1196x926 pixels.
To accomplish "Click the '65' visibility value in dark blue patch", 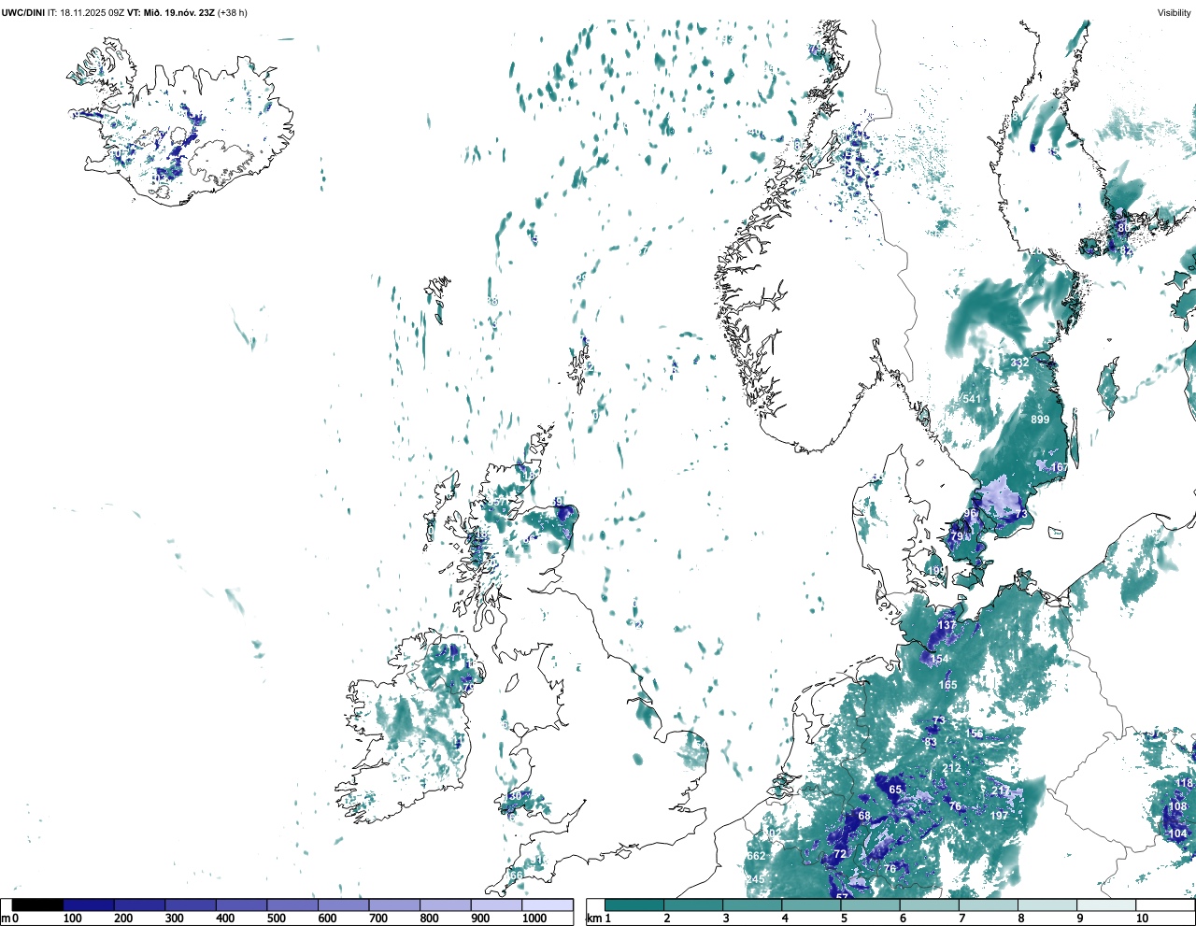I will coord(895,790).
